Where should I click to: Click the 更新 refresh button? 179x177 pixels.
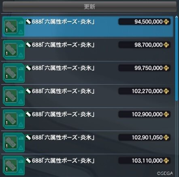coord(89,7)
